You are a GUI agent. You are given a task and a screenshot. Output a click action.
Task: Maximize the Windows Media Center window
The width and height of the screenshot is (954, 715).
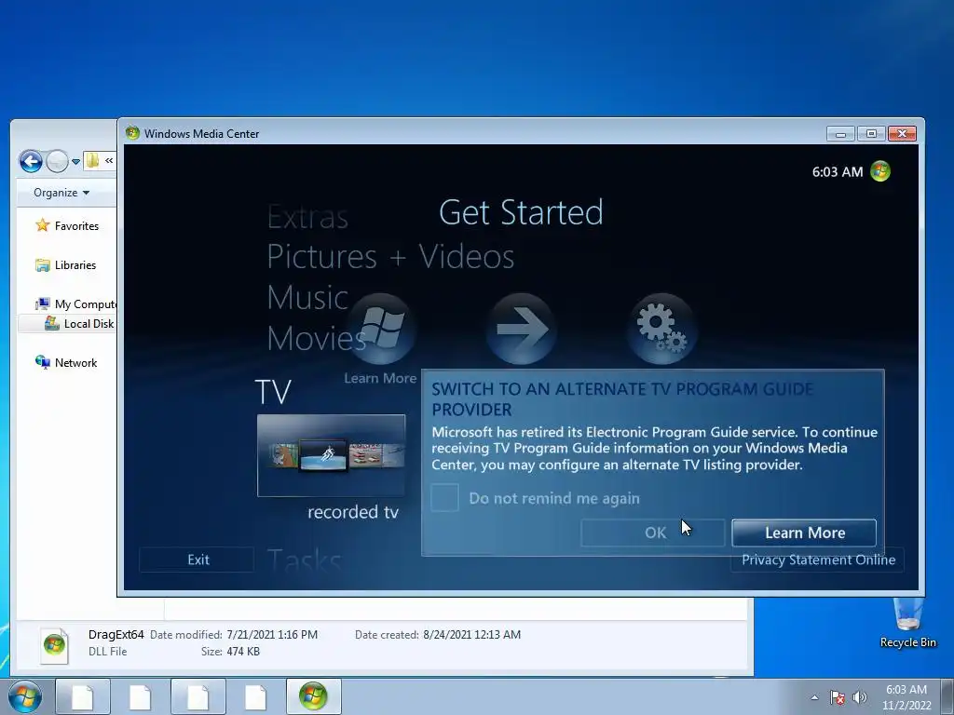click(871, 134)
